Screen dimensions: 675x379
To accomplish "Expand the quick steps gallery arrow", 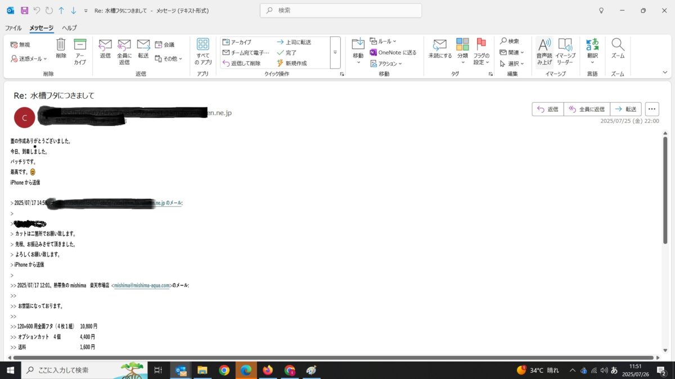I will tap(335, 52).
